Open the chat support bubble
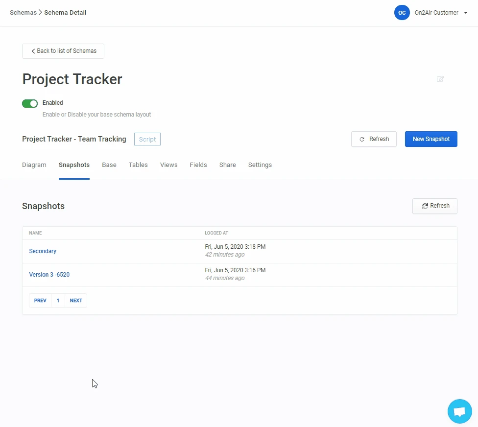 coord(459,411)
